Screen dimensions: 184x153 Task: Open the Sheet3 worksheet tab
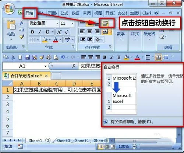coord(63,140)
